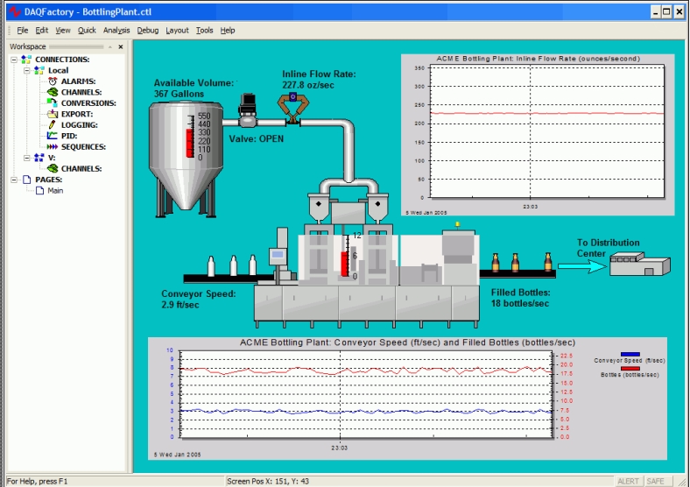Open the Tools menu

[205, 30]
